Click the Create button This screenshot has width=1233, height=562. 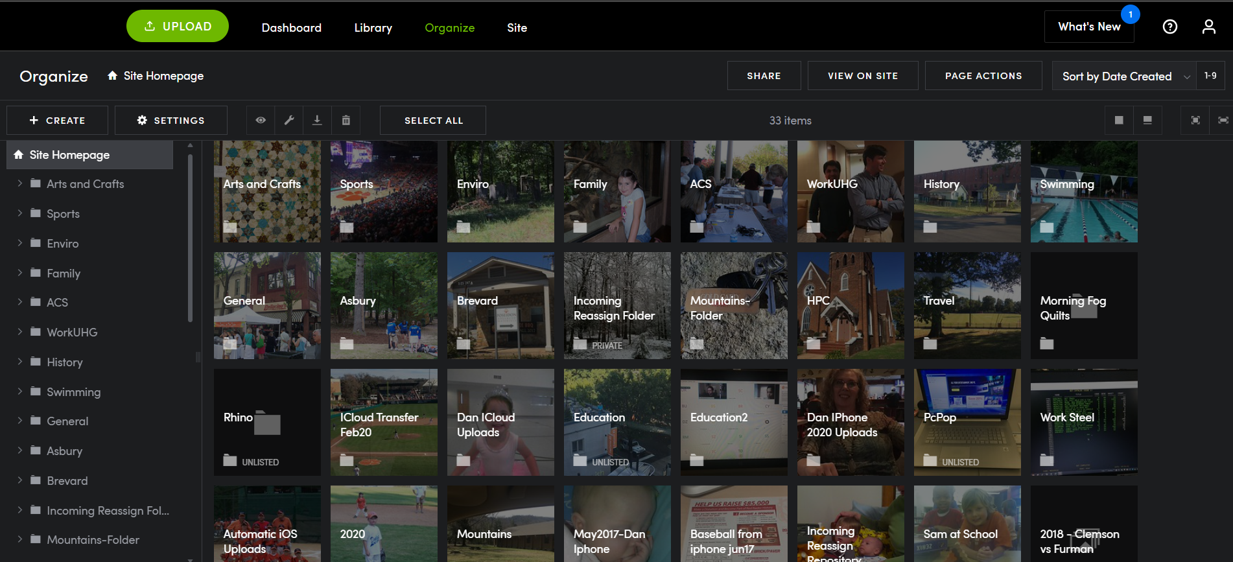click(x=57, y=120)
